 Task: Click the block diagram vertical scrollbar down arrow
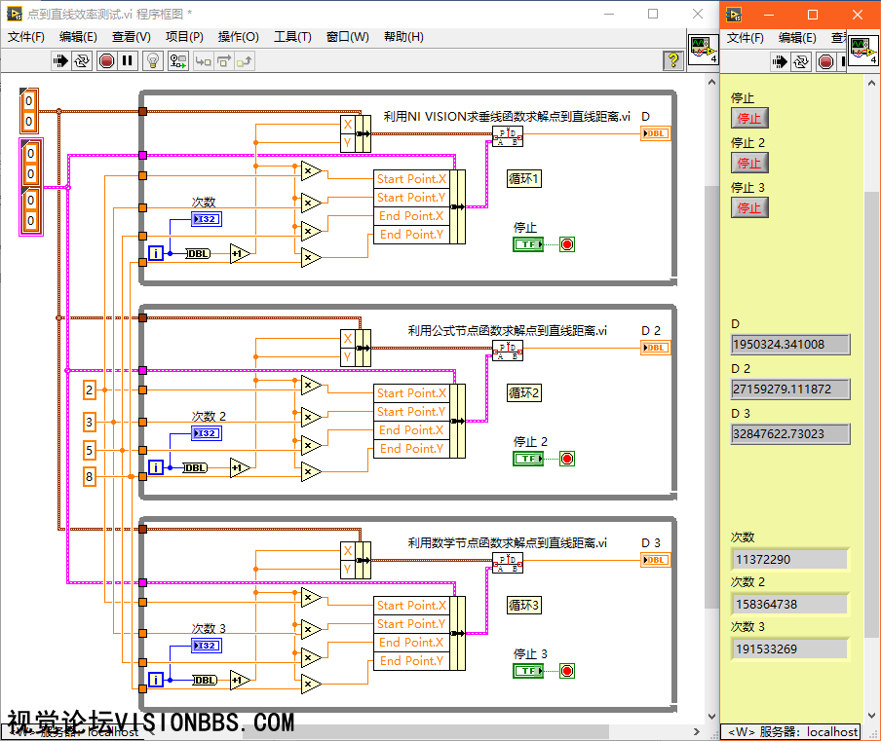point(711,717)
